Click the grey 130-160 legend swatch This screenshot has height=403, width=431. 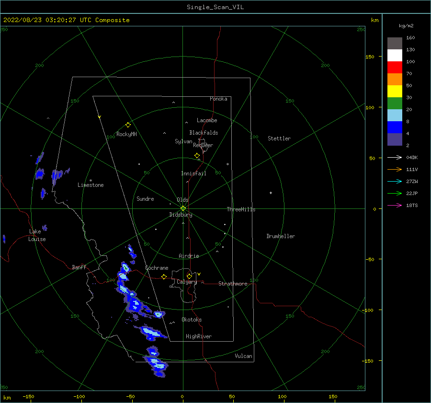tap(395, 43)
